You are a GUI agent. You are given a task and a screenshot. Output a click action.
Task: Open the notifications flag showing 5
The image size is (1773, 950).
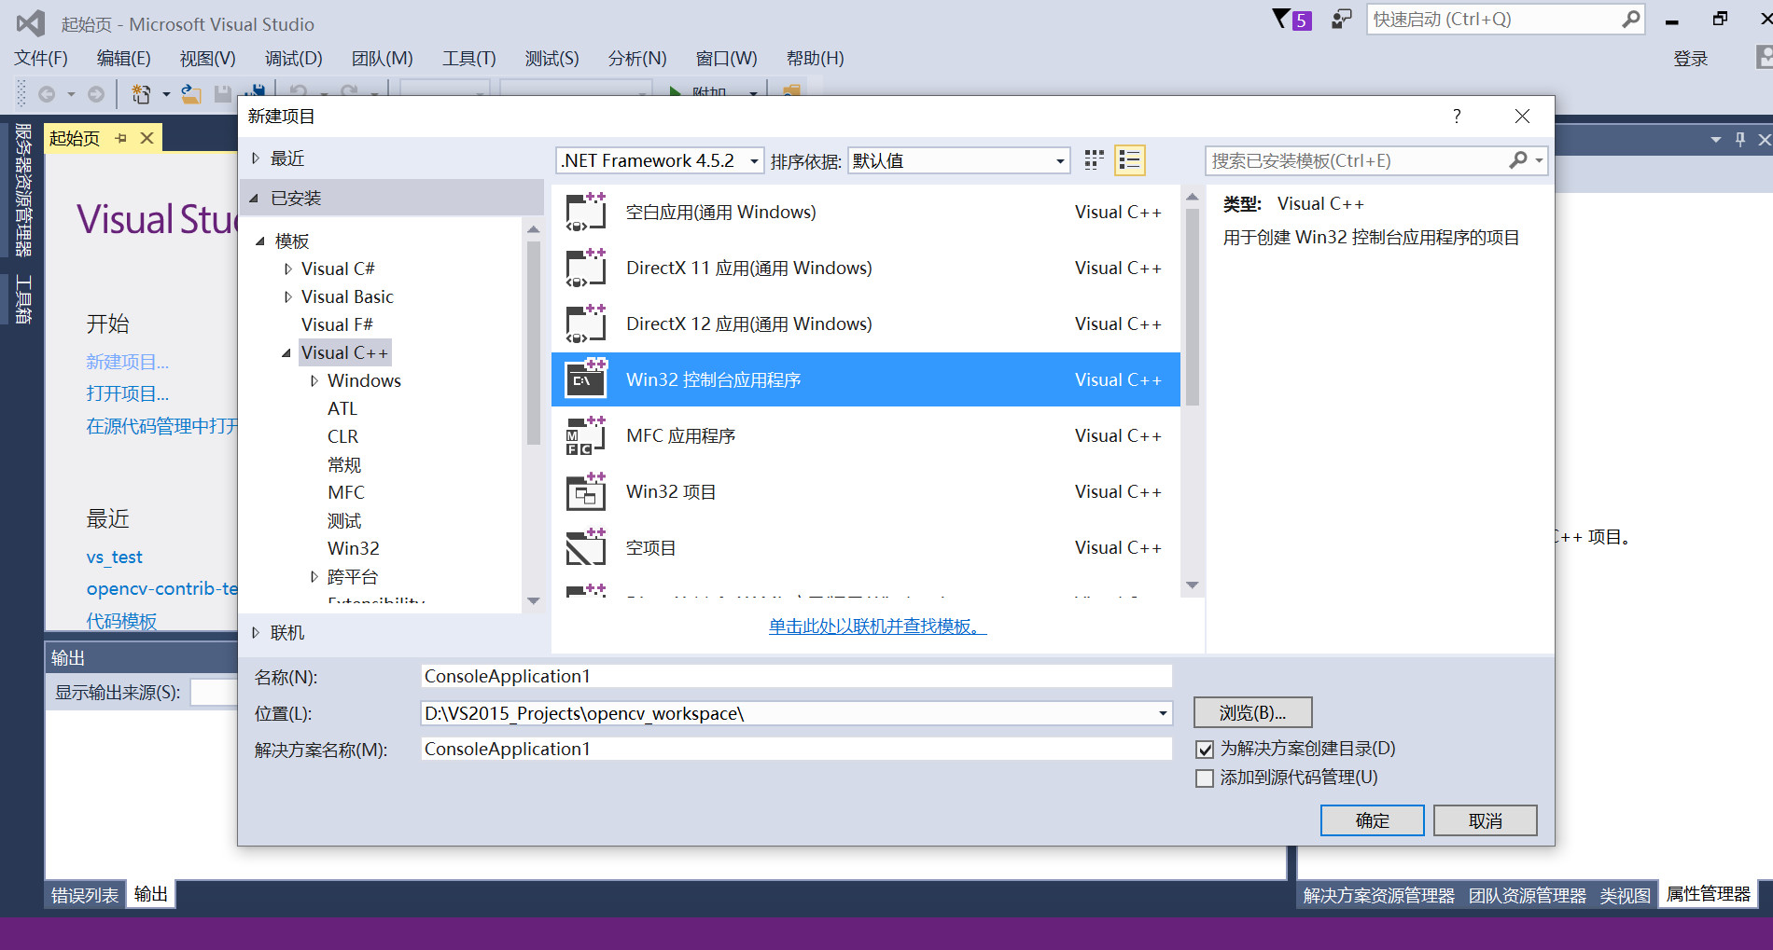[x=1289, y=19]
